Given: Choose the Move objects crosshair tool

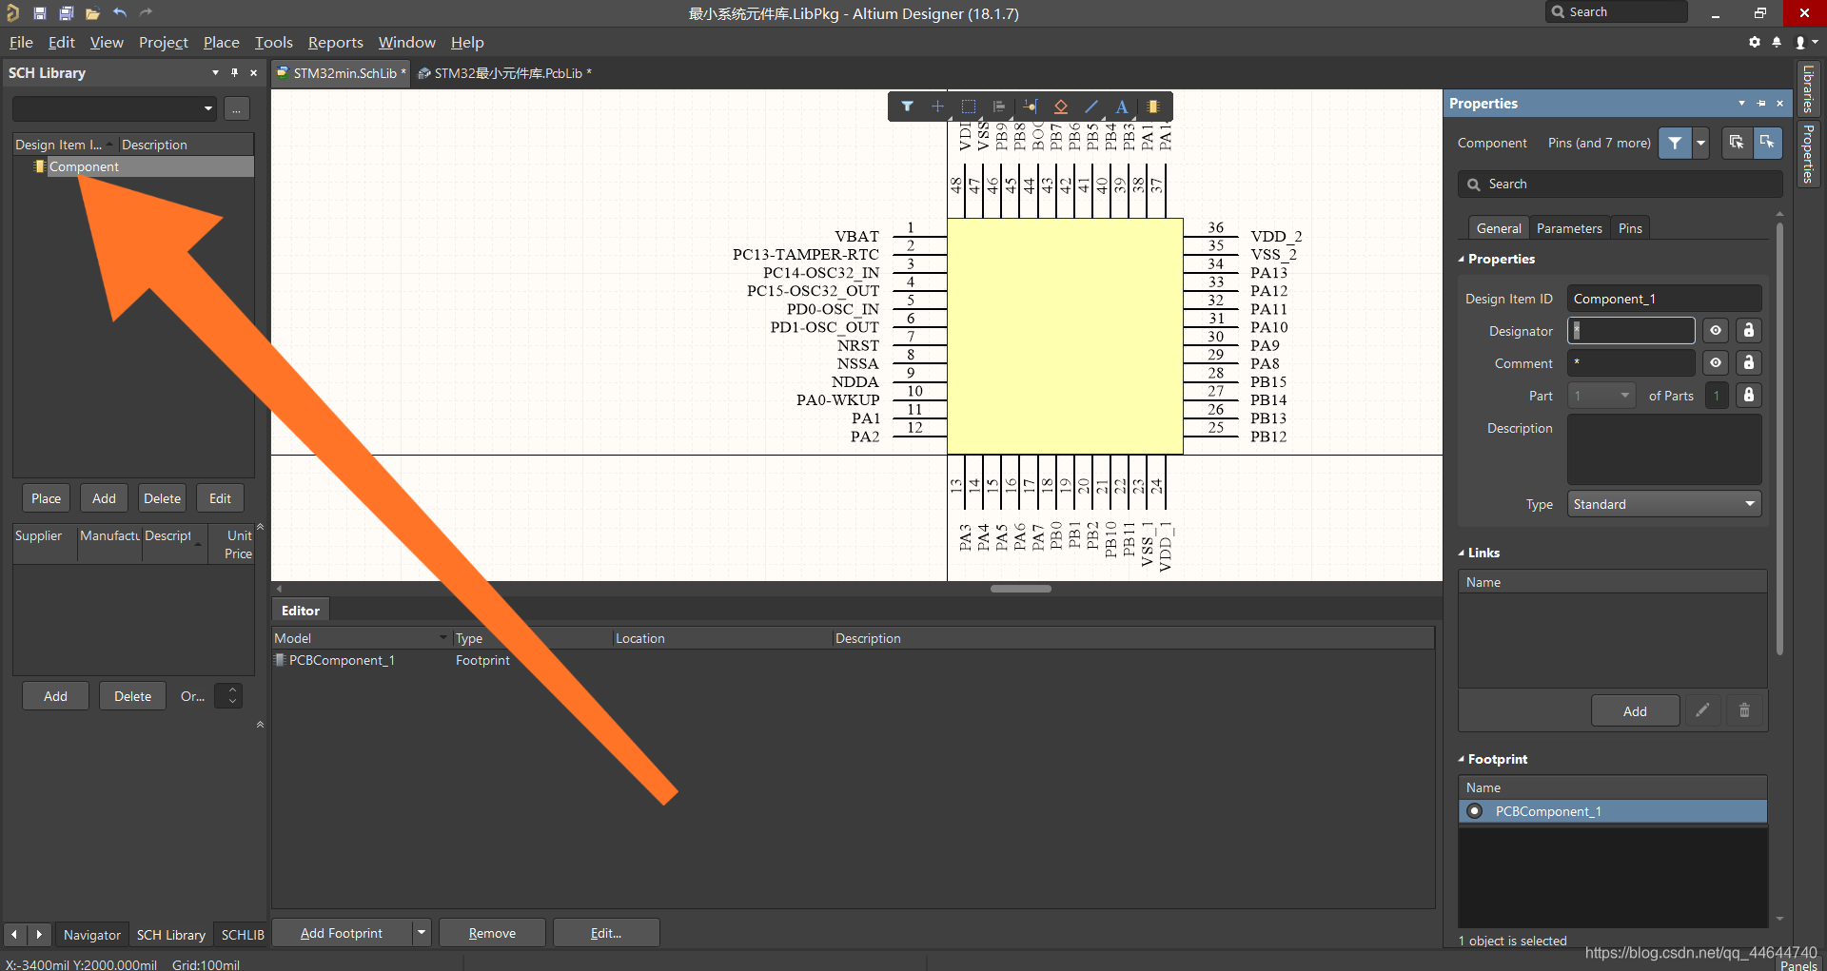Looking at the screenshot, I should tap(937, 107).
